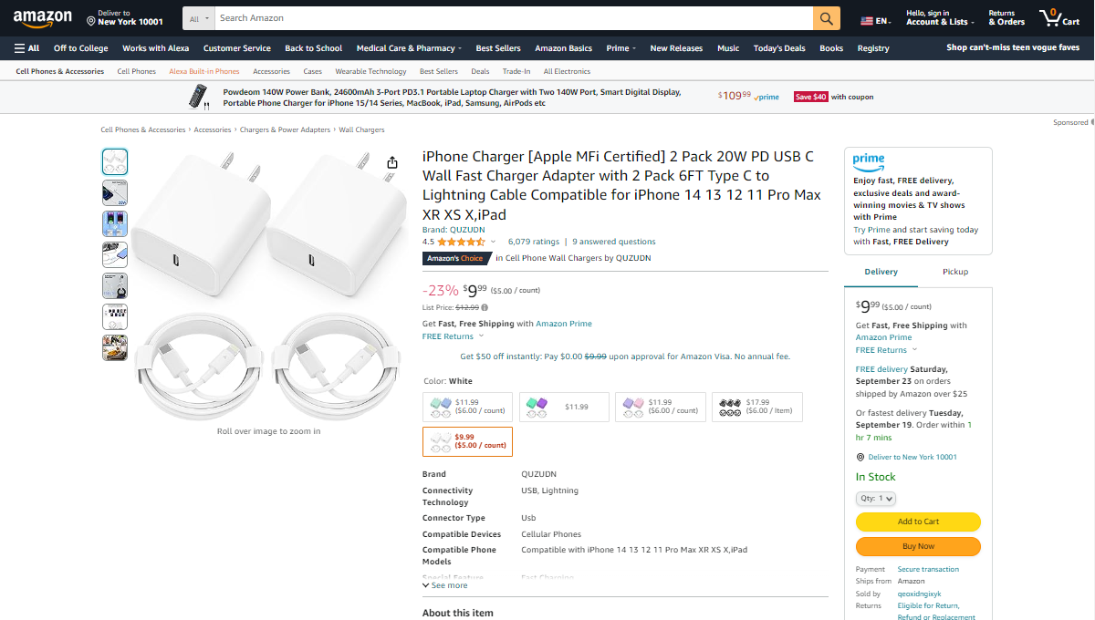Select the white $9.99 color variant

[468, 441]
